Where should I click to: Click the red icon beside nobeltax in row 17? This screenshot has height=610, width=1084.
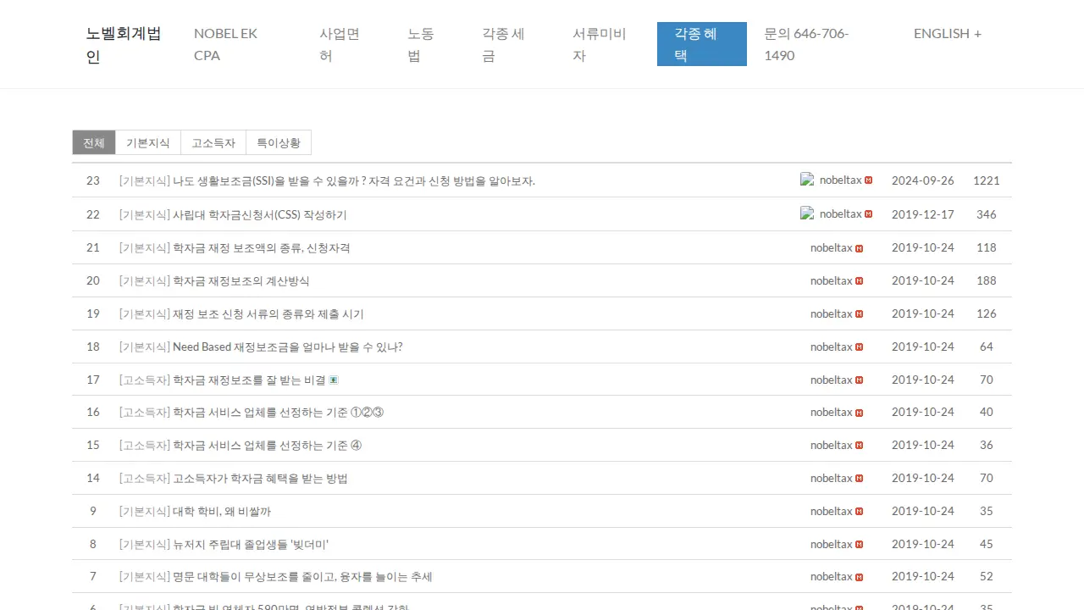tap(859, 380)
